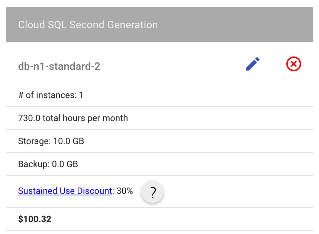The image size is (319, 234).
Task: Select the db-n1-standard-2 instance title
Action: 59,66
